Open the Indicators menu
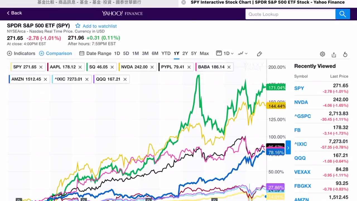Viewport: 357px width, 201px height. tap(21, 53)
